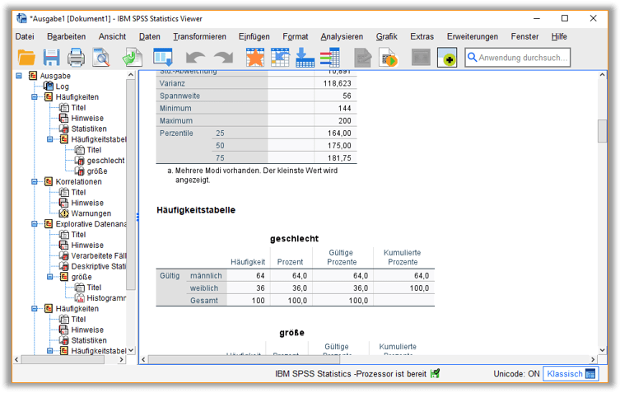
Task: Select the Log item in outline
Action: coord(62,87)
